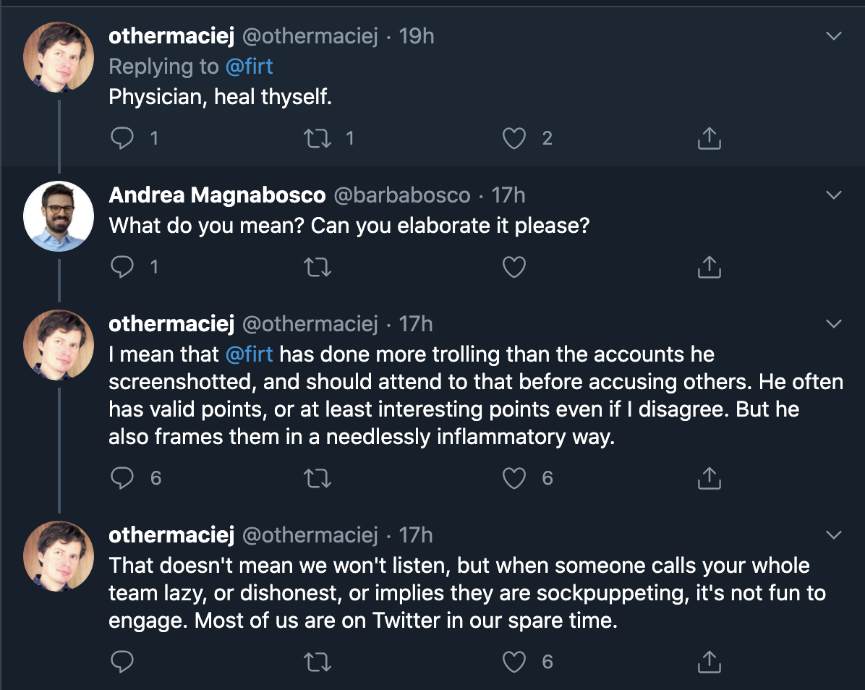
Task: Share the last tweet about spare time
Action: click(x=709, y=661)
